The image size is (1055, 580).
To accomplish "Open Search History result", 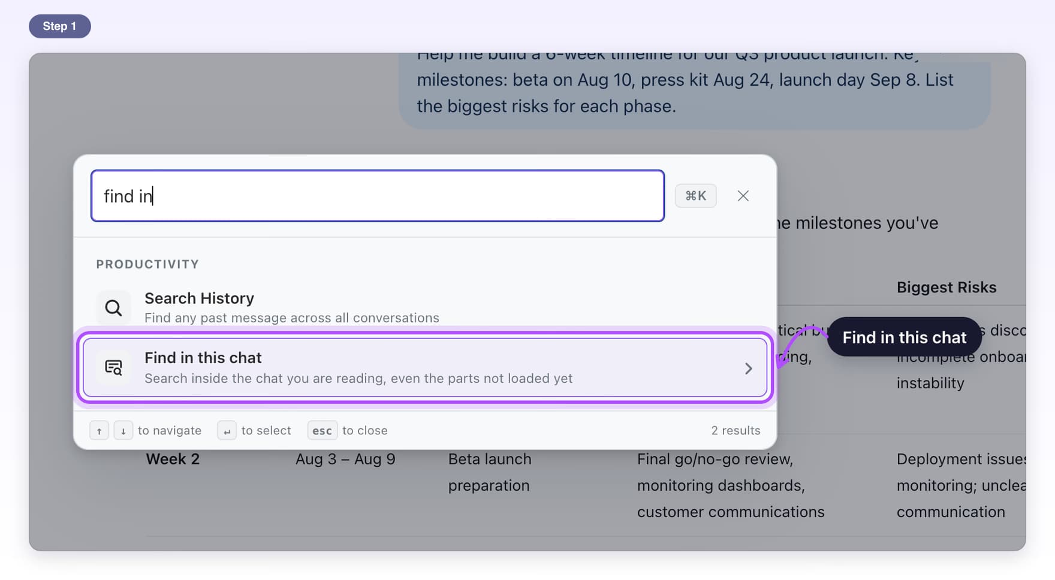I will point(425,307).
